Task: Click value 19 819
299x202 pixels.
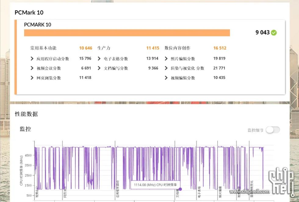Action: (x=219, y=58)
